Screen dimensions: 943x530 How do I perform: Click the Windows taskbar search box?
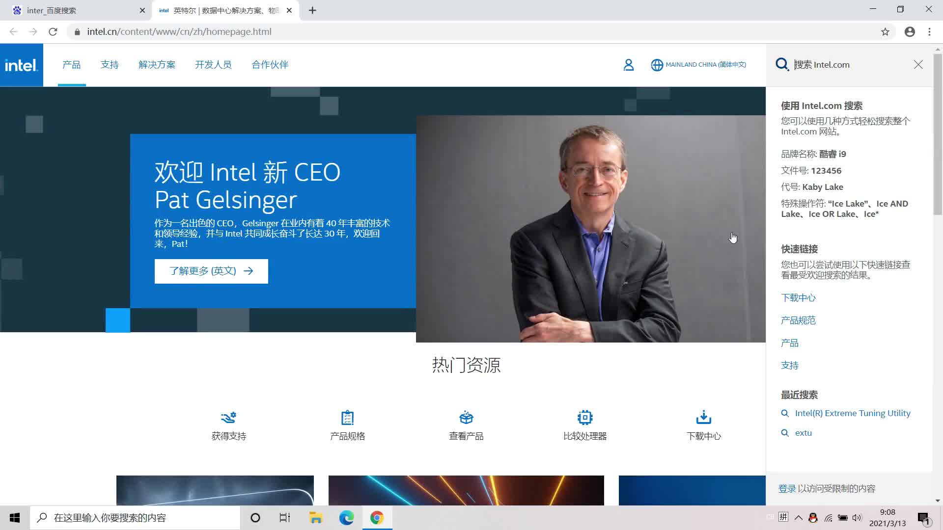(x=136, y=518)
